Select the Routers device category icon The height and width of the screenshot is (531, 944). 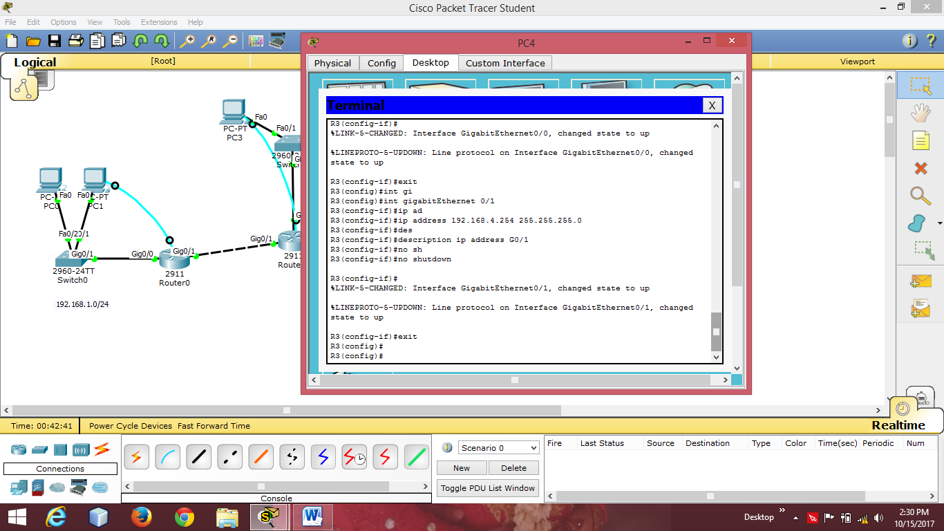pos(18,450)
